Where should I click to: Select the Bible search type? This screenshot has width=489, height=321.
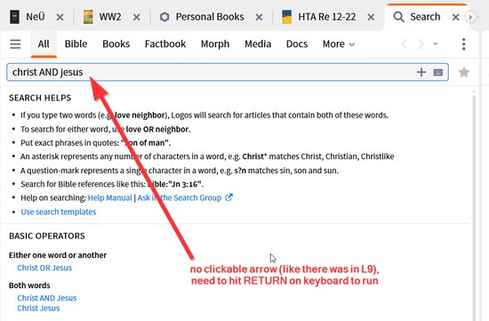point(76,44)
